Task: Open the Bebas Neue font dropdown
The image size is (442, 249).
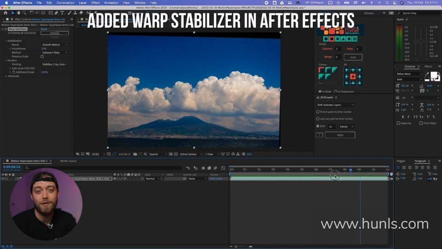Action: (409, 74)
